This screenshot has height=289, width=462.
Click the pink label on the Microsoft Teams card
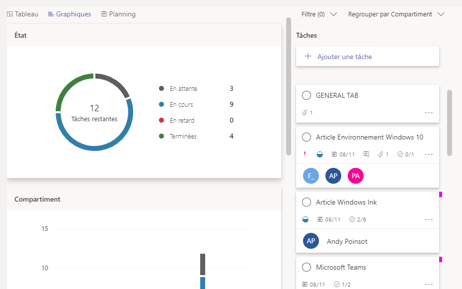[441, 260]
